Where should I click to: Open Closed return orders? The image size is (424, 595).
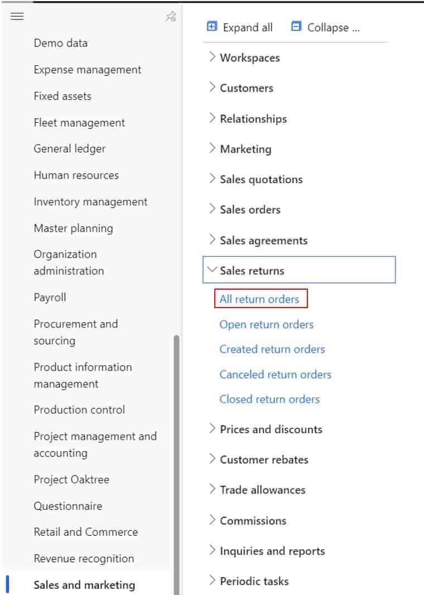269,399
